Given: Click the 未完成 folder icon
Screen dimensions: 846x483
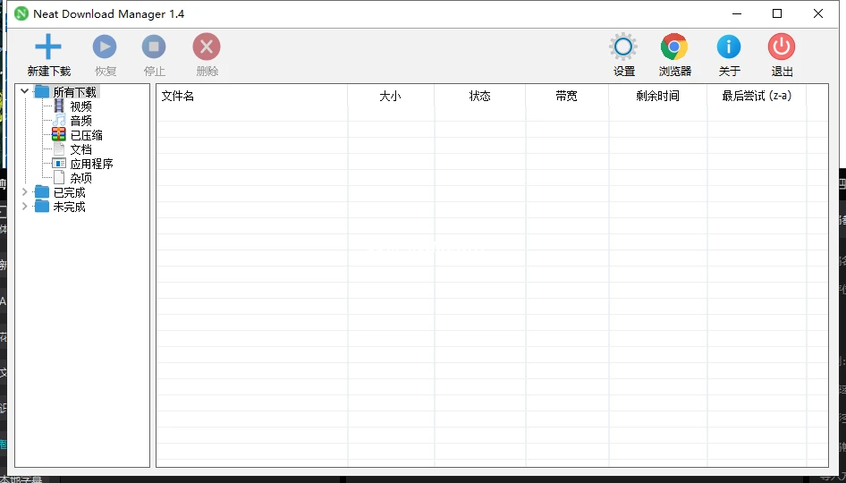Looking at the screenshot, I should (42, 206).
